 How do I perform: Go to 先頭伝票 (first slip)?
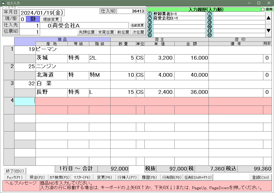pyautogui.click(x=87, y=32)
